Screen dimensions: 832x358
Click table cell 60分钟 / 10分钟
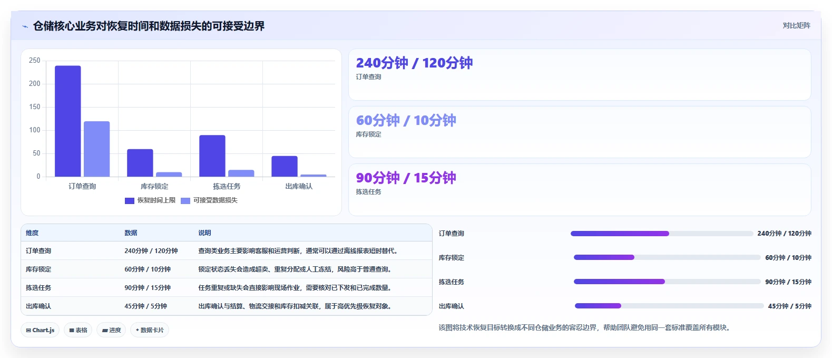tap(148, 269)
